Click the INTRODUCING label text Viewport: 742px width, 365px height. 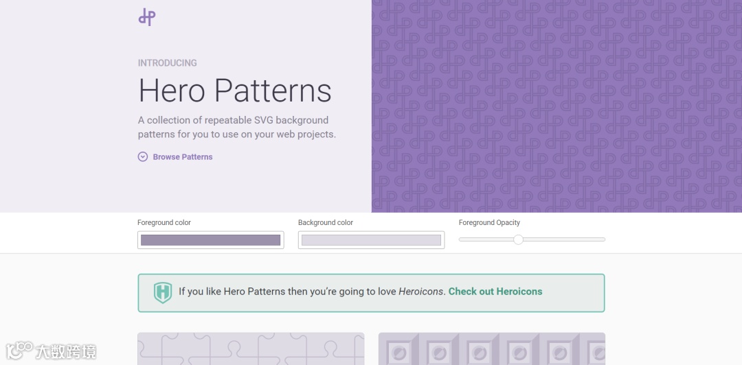[x=168, y=63]
